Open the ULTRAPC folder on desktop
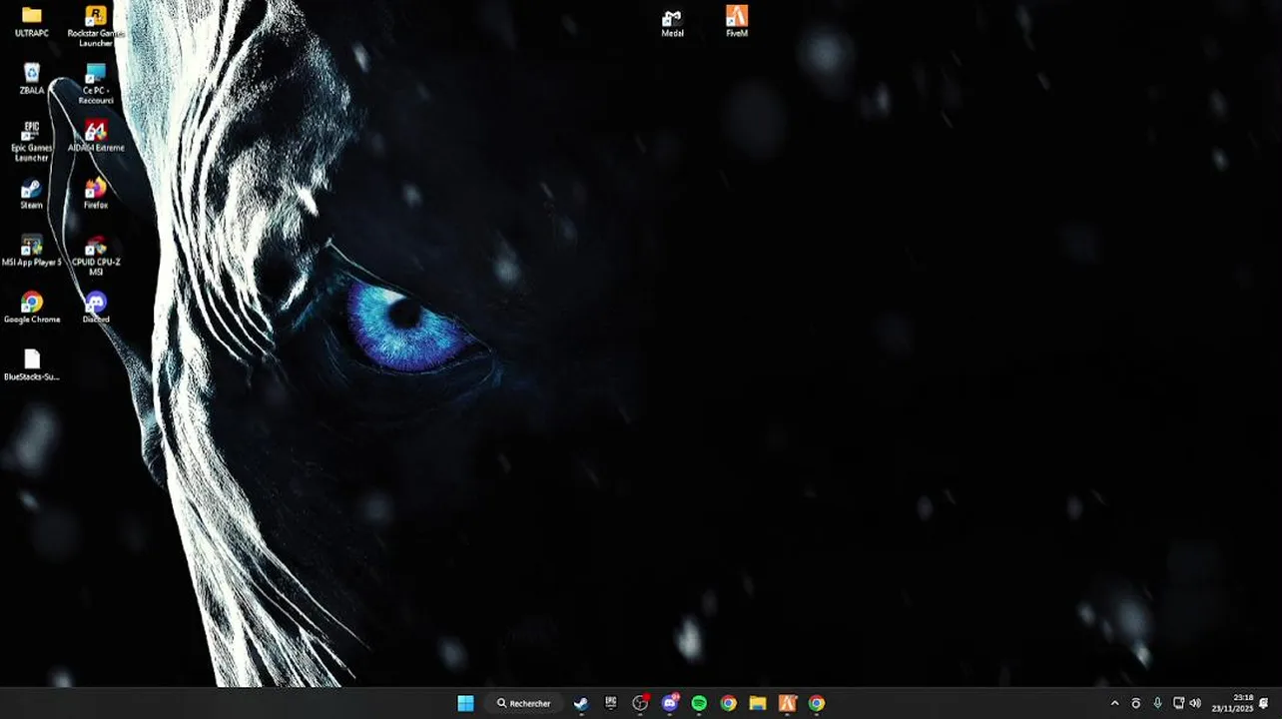 point(32,21)
